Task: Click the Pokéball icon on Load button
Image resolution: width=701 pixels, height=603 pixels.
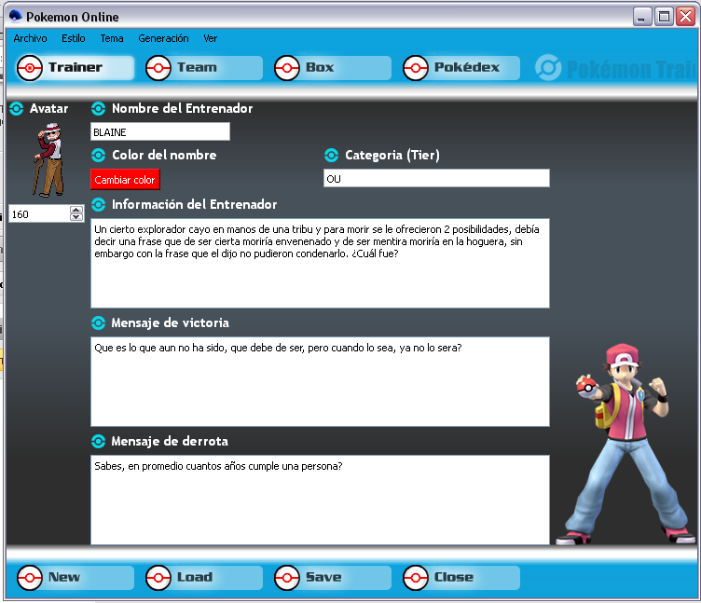Action: pyautogui.click(x=158, y=578)
